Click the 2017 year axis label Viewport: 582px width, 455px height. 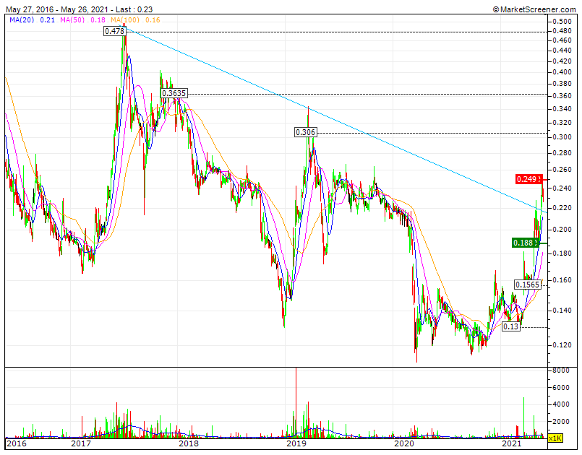point(80,443)
